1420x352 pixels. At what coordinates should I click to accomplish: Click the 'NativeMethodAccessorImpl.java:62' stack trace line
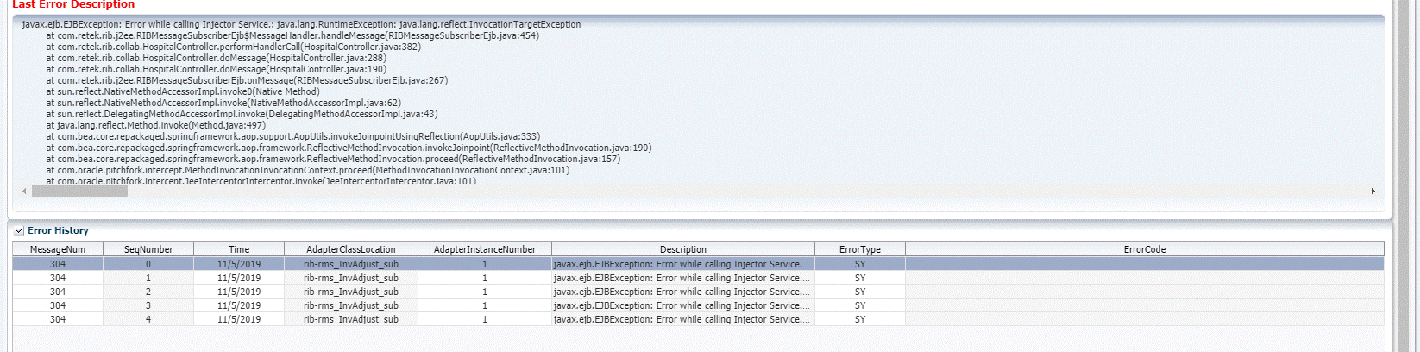pyautogui.click(x=223, y=103)
